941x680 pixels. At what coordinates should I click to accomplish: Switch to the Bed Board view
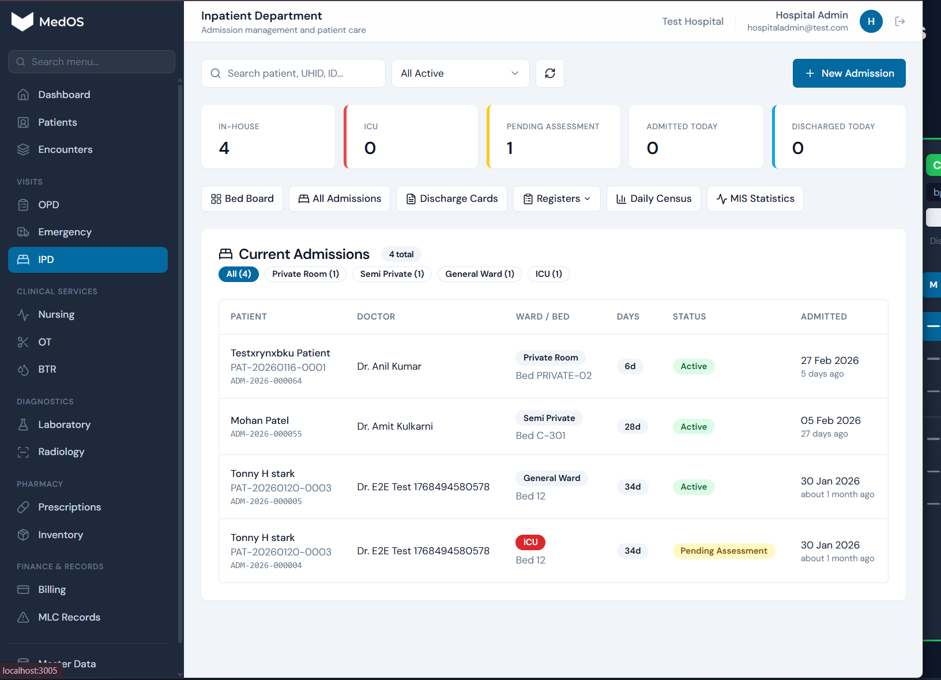click(242, 198)
